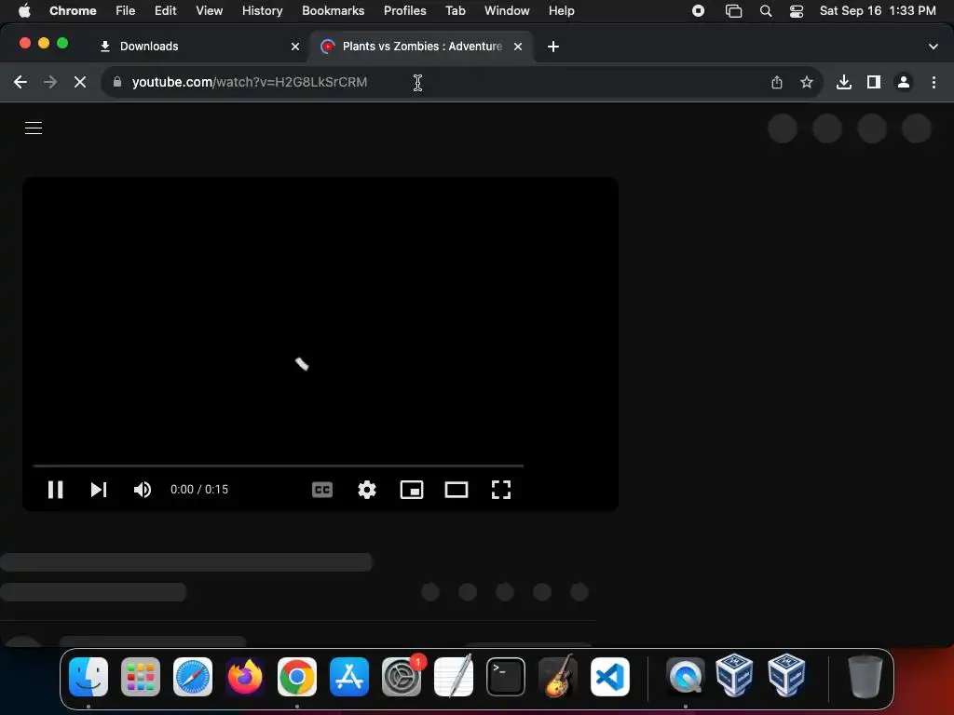Click screen recording stop icon
Image resolution: width=954 pixels, height=715 pixels.
[x=699, y=10]
